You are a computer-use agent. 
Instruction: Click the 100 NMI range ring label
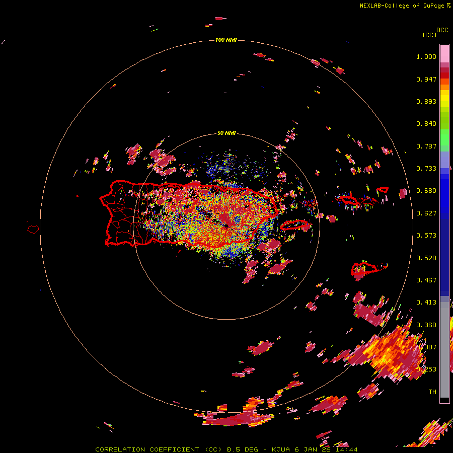[226, 40]
